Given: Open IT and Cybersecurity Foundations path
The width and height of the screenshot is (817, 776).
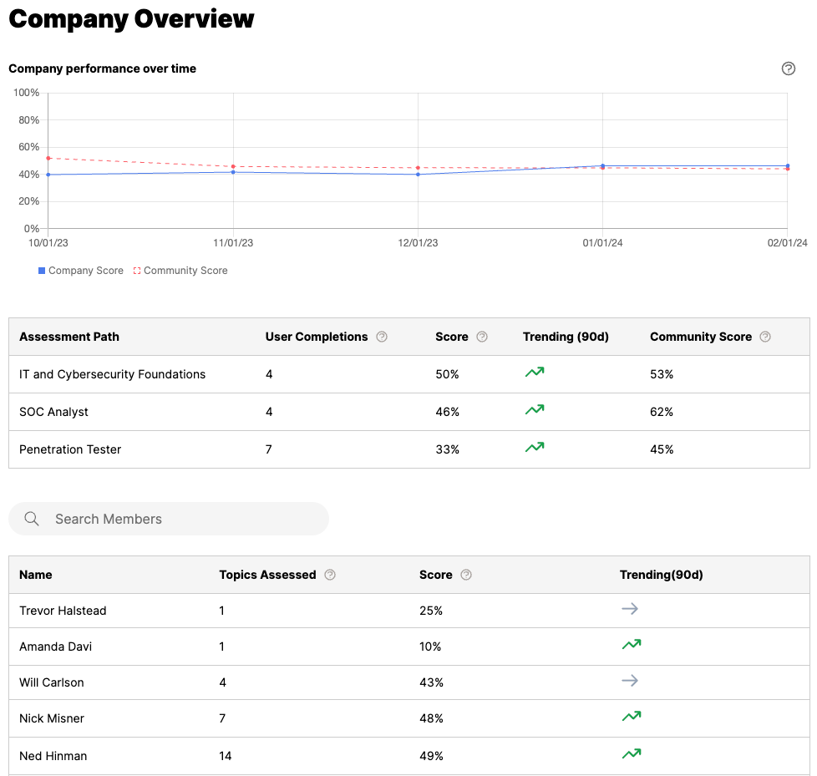Looking at the screenshot, I should click(x=112, y=374).
